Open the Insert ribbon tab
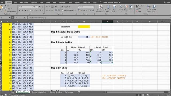This screenshot has width=171, height=96. pyautogui.click(x=15, y=2)
